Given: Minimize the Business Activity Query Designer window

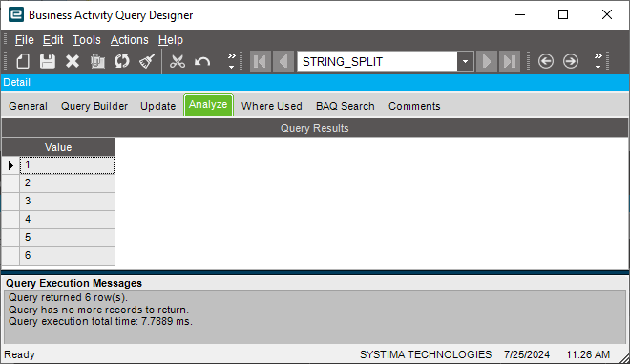Looking at the screenshot, I should (x=520, y=15).
